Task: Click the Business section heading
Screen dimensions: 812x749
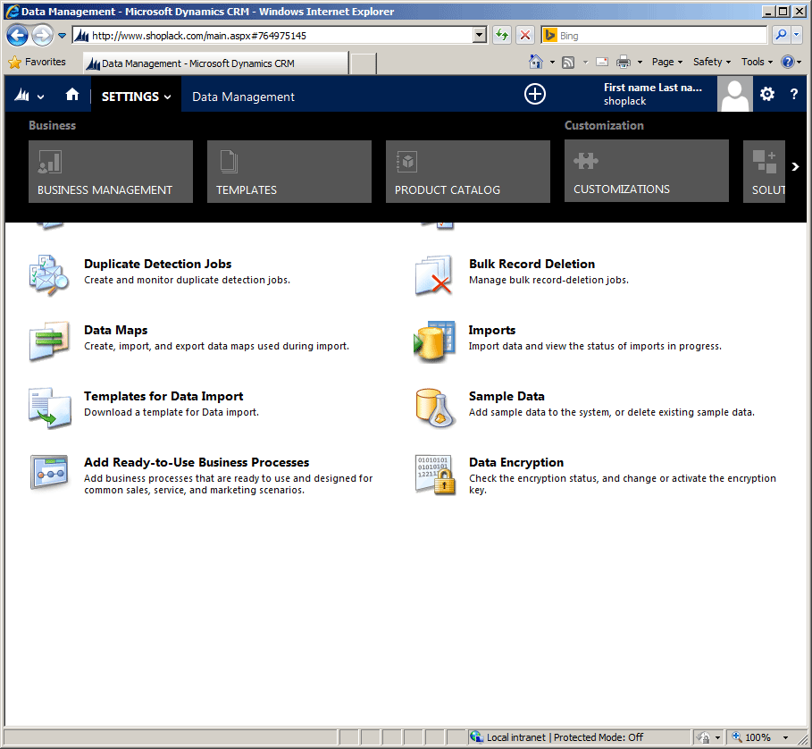Action: pyautogui.click(x=52, y=125)
